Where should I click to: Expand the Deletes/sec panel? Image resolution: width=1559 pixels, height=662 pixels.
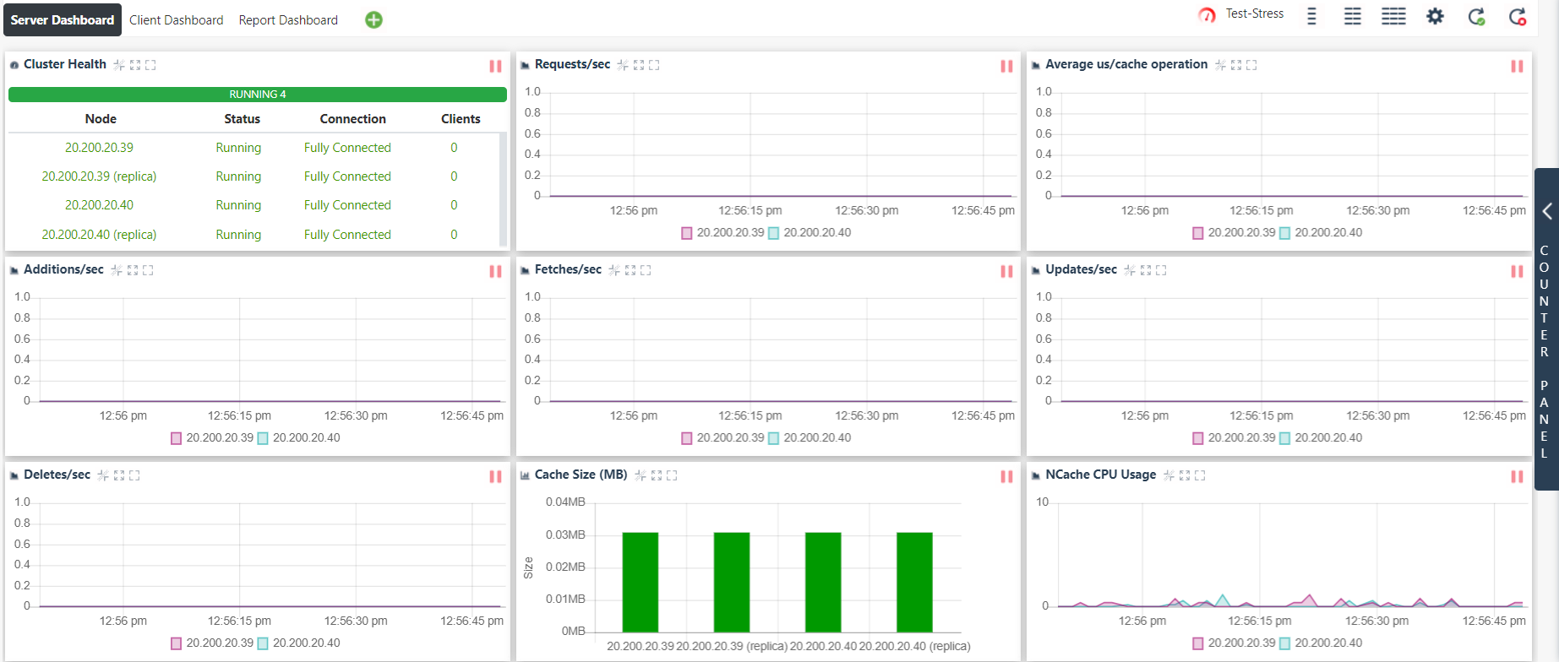coord(119,475)
